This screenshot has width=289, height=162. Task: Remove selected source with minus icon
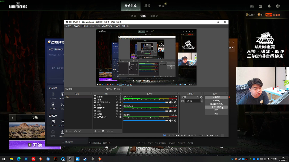click(99, 131)
